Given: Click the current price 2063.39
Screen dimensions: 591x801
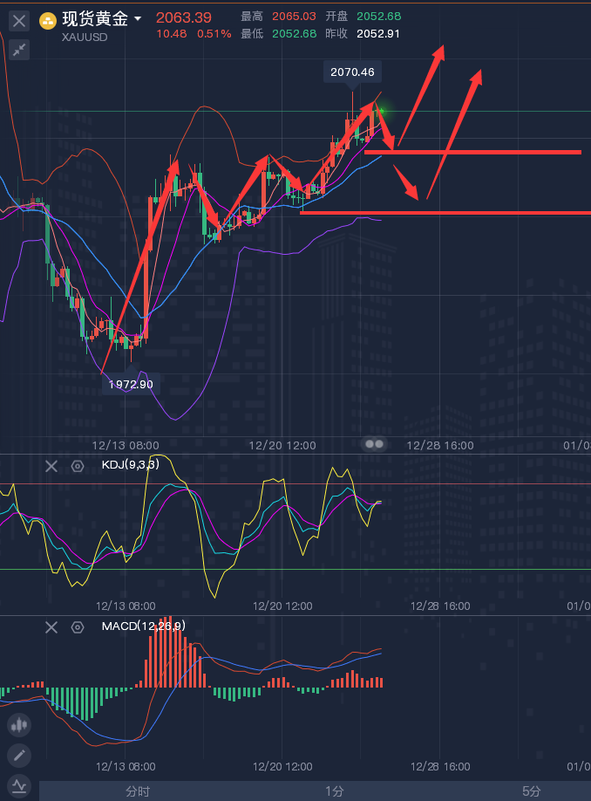Looking at the screenshot, I should point(183,17).
